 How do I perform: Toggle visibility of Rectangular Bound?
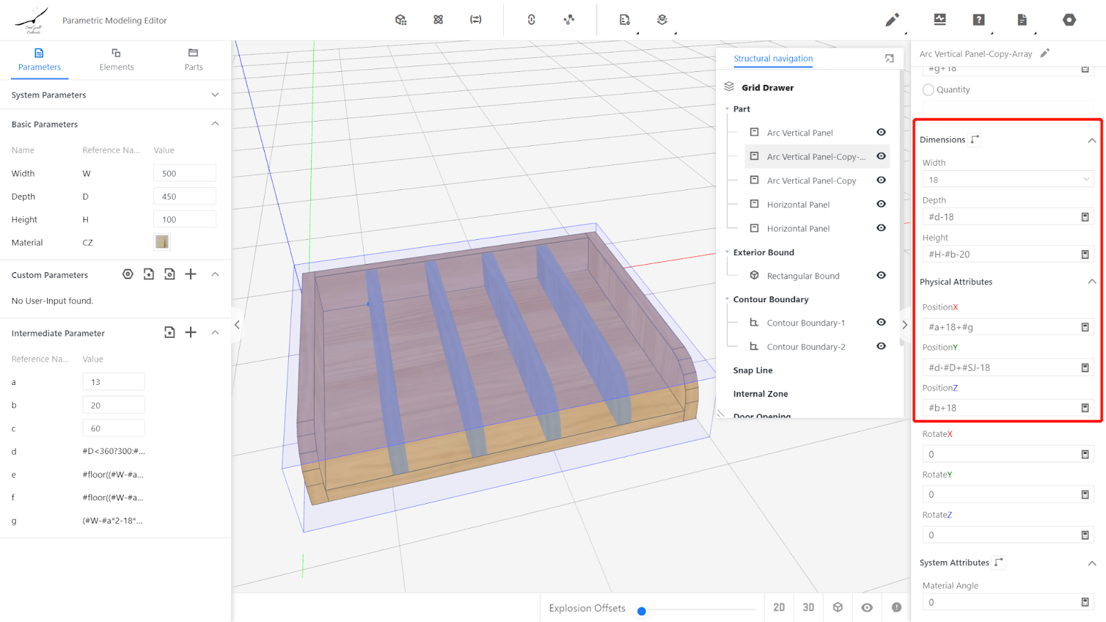pyautogui.click(x=881, y=275)
